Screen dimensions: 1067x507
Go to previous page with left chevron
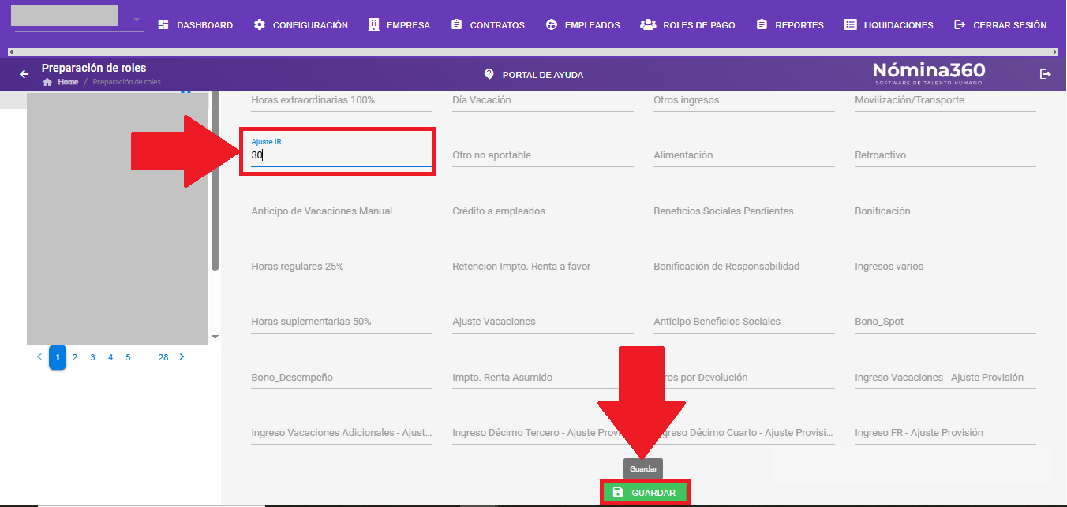coord(39,357)
